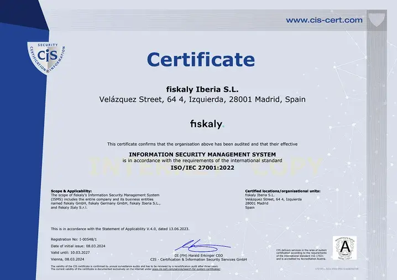Click the CIS security shield logo
Viewport: 397px width, 280px height.
(x=46, y=59)
